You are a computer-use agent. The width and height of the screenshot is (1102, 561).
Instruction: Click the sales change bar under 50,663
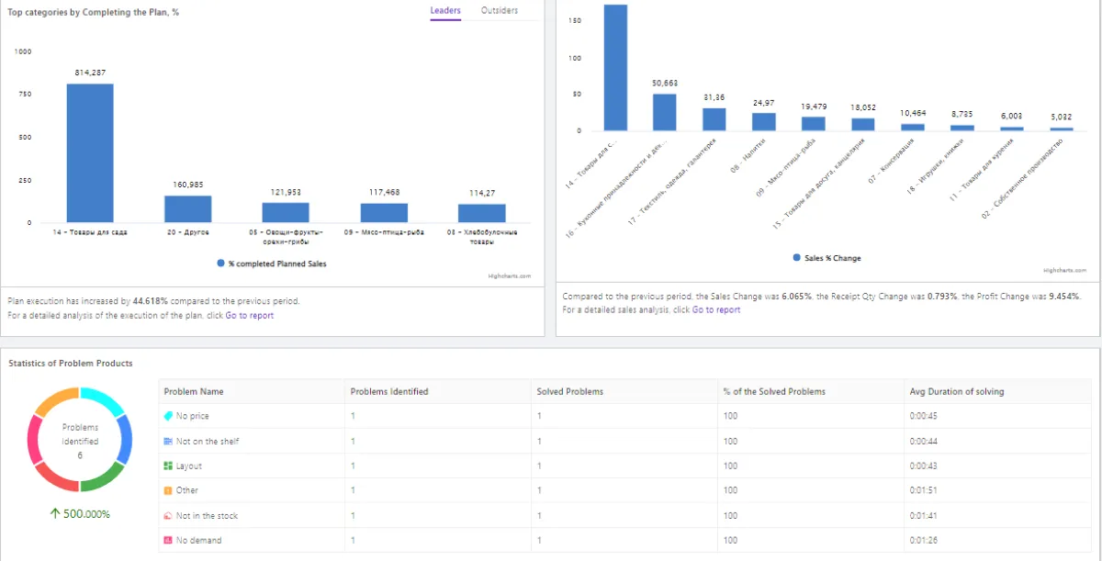[664, 112]
